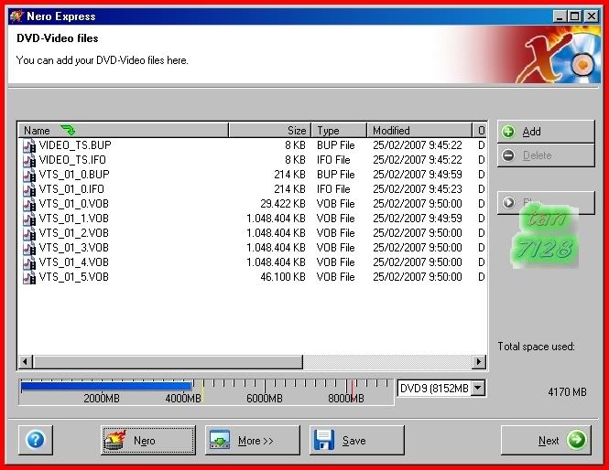Select the VTS_01_0.IFO file name
This screenshot has height=470, width=609.
pyautogui.click(x=71, y=189)
